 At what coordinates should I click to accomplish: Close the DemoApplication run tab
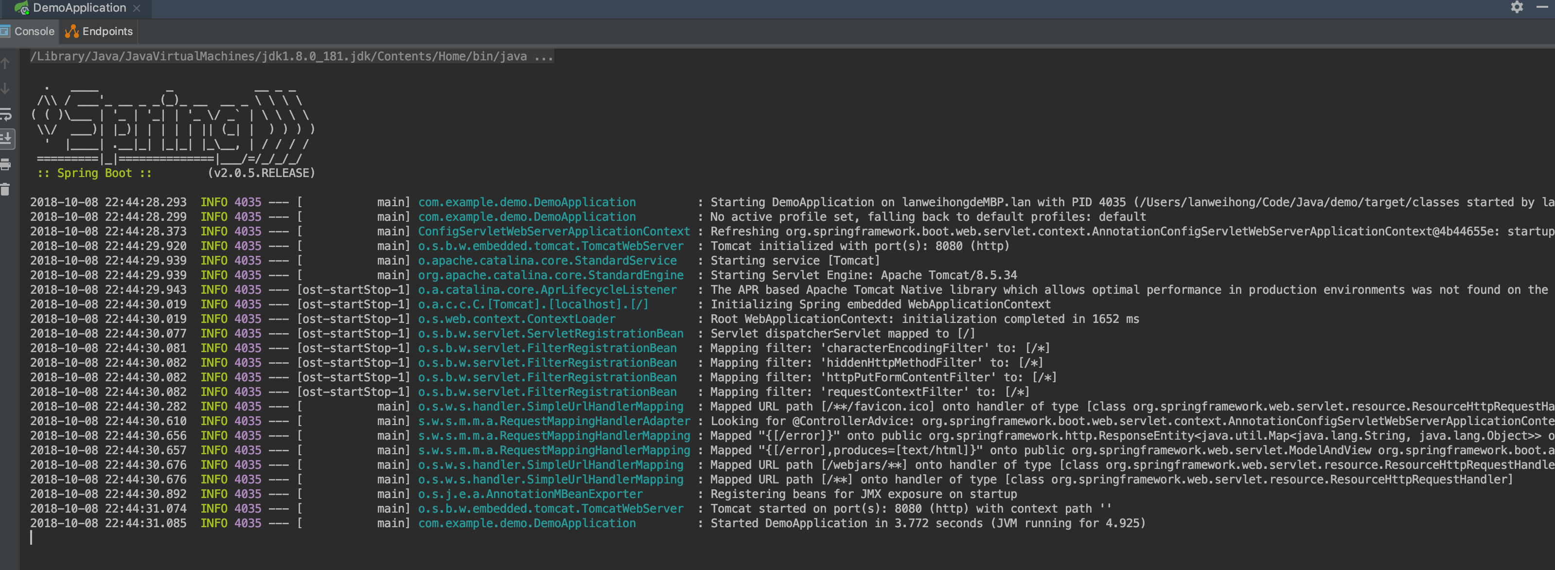pyautogui.click(x=137, y=8)
